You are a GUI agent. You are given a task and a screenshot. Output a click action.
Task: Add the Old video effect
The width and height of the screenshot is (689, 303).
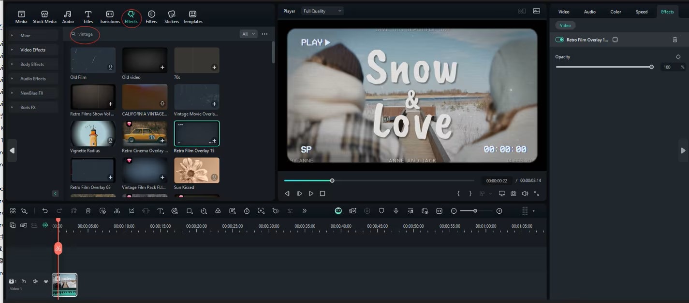(x=162, y=68)
